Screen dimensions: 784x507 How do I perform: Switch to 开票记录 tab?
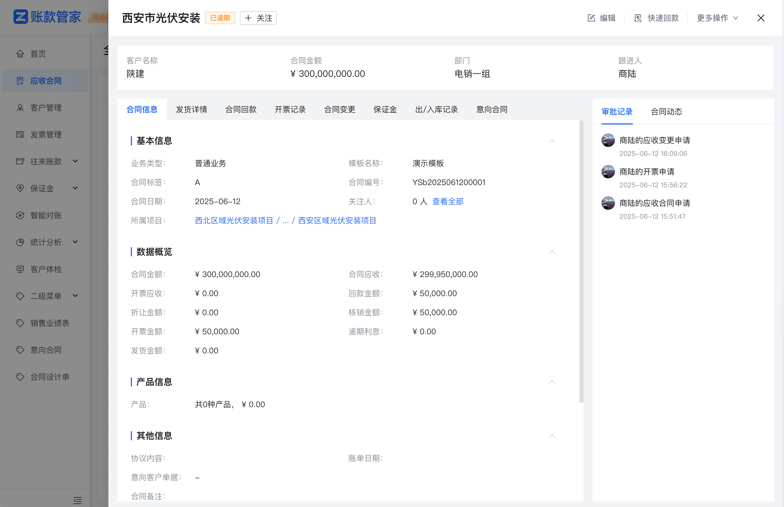(x=290, y=110)
